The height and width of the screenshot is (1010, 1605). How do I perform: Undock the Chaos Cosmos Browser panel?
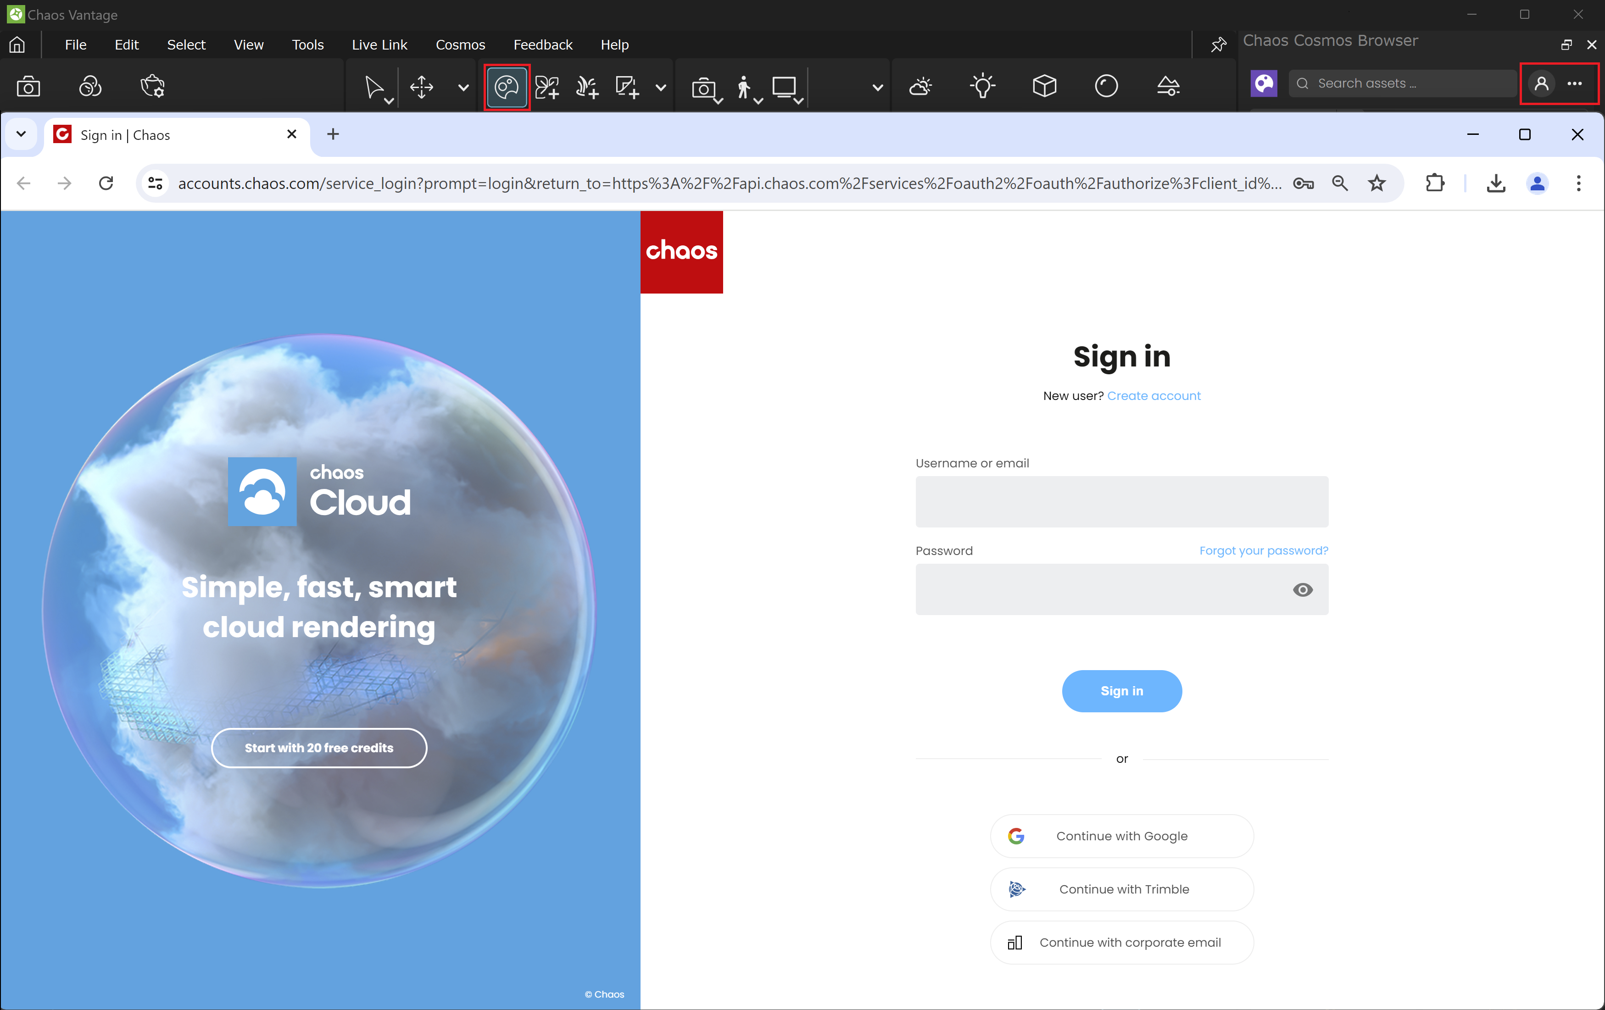[x=1566, y=44]
